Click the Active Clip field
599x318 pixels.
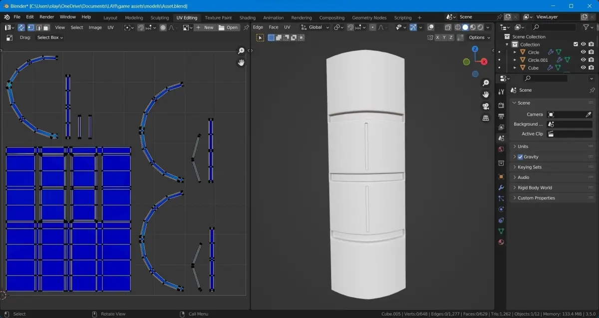570,134
